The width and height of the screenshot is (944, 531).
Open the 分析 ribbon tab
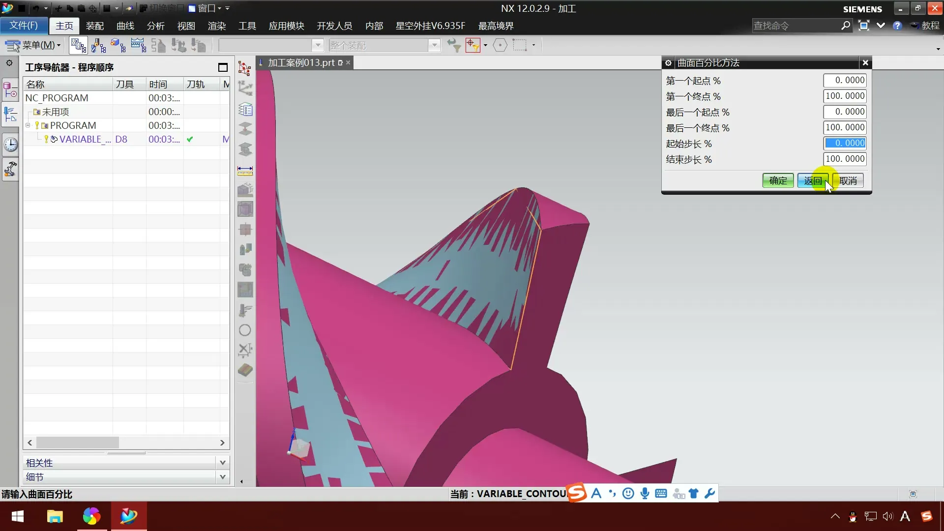155,26
